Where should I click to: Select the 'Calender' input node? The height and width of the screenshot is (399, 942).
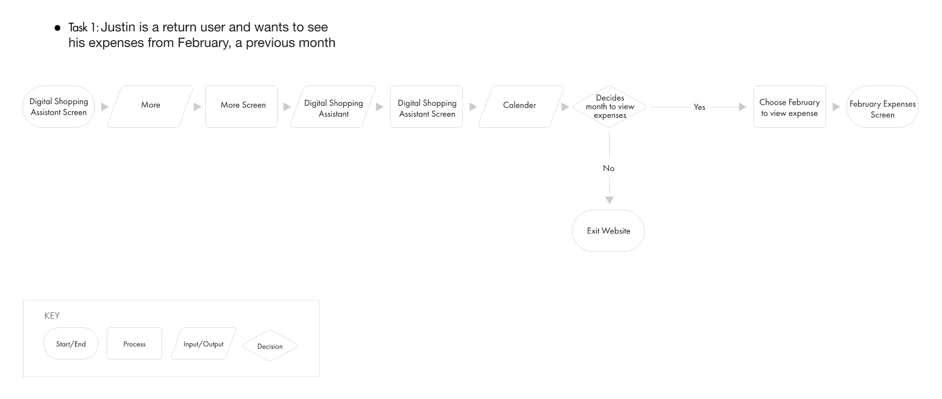(x=521, y=107)
